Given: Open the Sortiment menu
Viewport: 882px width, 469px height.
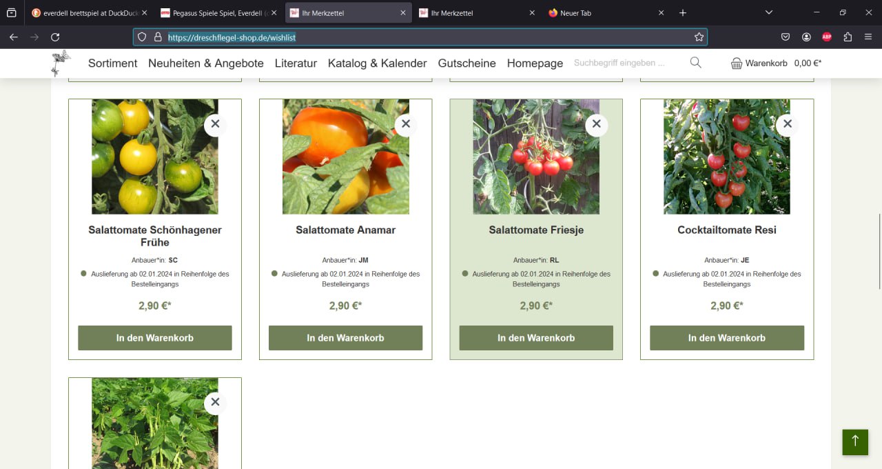Looking at the screenshot, I should pos(112,63).
